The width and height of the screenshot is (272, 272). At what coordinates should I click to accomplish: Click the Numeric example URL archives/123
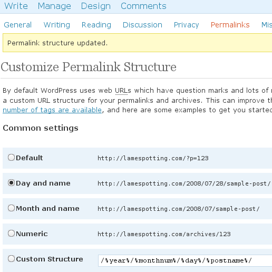[164, 234]
